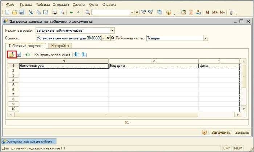Image resolution: width=254 pixels, height=152 pixels.
Task: Open the Окна menu
Action: pos(93,5)
